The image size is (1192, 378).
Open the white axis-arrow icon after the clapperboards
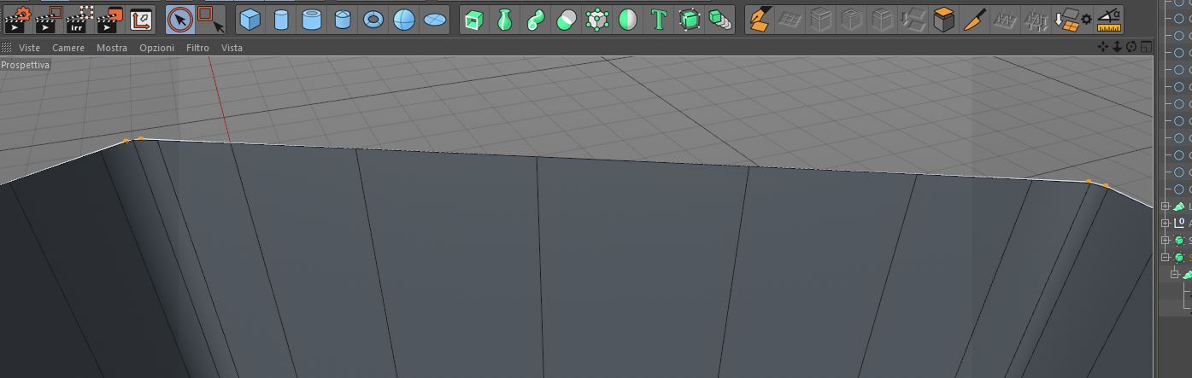click(x=141, y=19)
